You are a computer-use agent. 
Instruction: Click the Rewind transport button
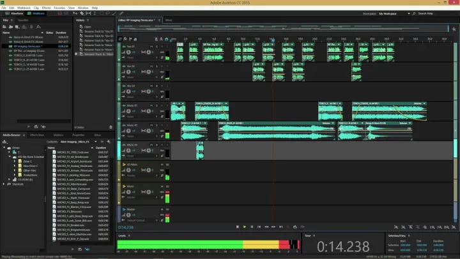click(x=266, y=226)
